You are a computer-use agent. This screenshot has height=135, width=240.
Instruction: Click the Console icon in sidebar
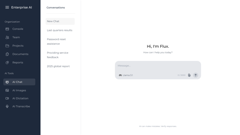coord(7,29)
